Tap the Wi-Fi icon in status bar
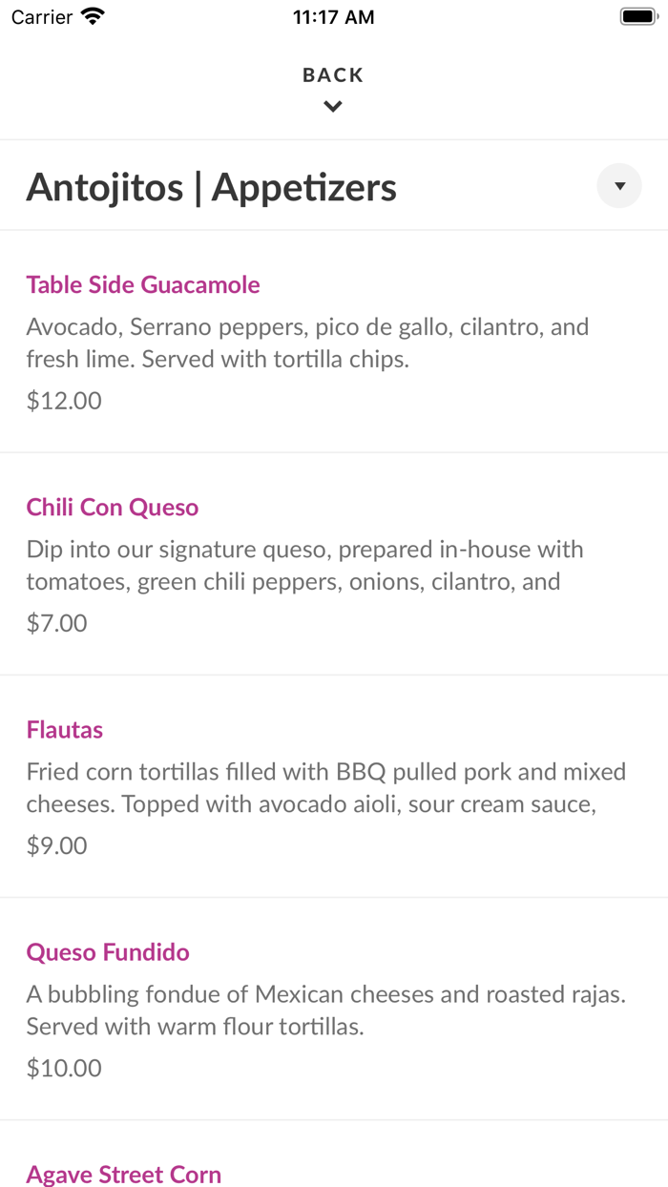668x1187 pixels. [x=91, y=15]
